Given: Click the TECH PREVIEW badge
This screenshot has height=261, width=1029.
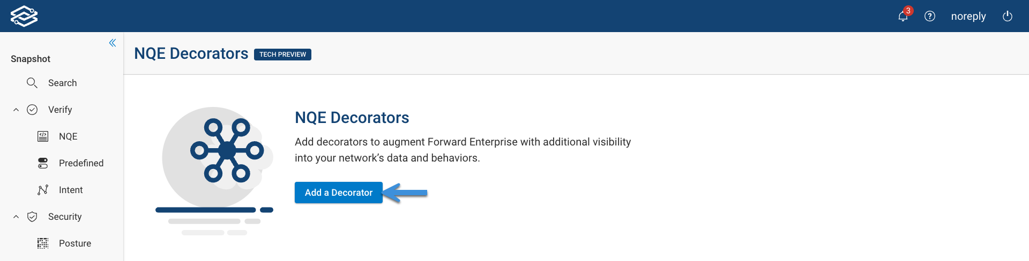Looking at the screenshot, I should 282,55.
